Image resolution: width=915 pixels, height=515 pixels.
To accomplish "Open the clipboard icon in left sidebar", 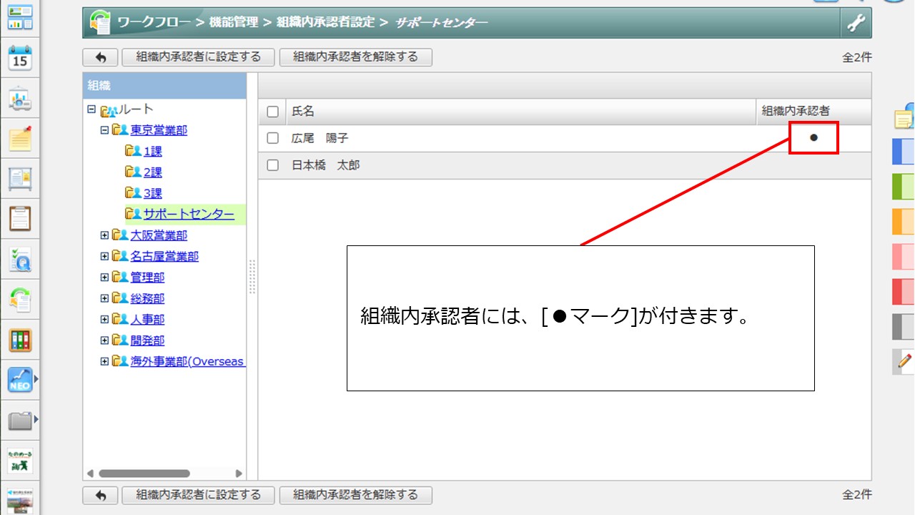I will point(20,217).
